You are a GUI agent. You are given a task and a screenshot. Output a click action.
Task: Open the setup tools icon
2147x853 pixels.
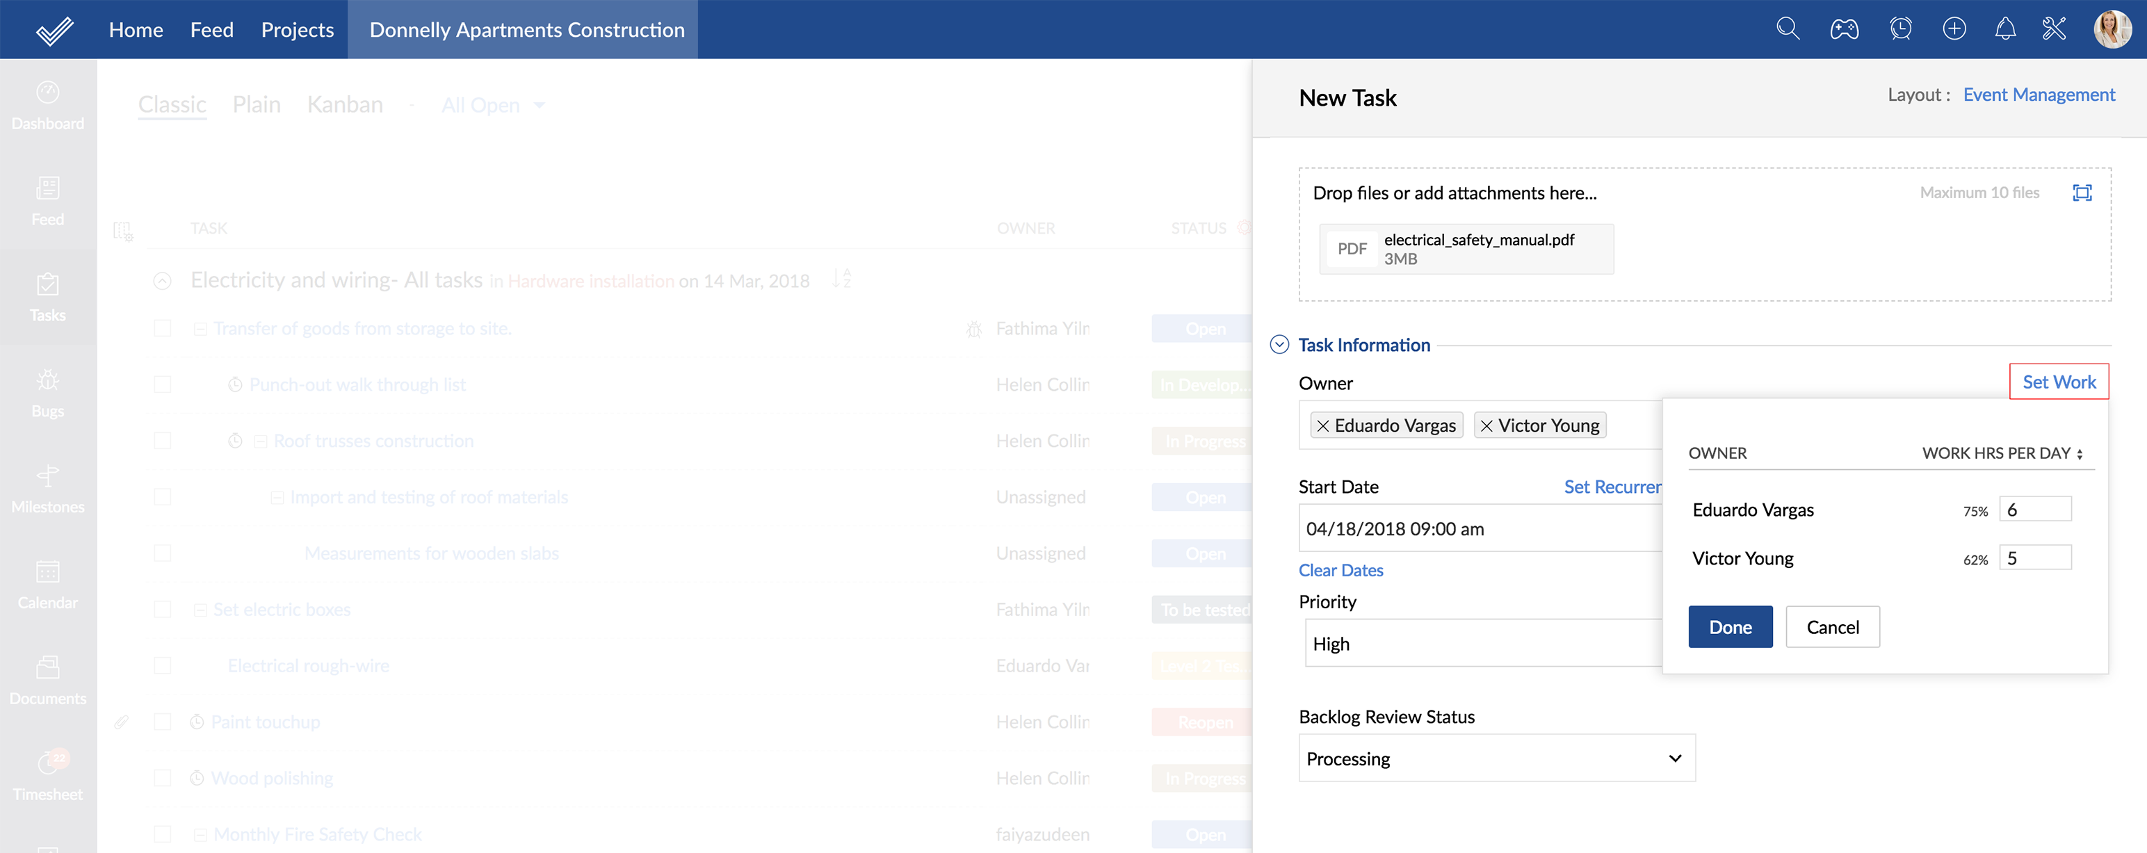[x=2055, y=29]
